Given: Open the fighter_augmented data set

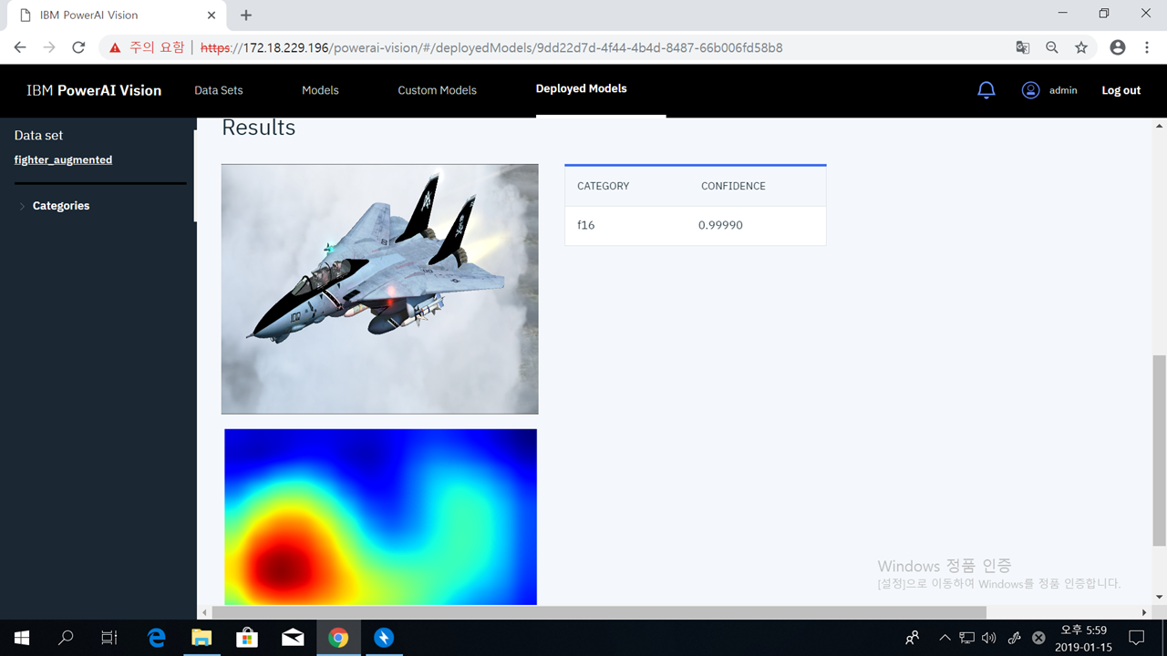Looking at the screenshot, I should tap(63, 159).
